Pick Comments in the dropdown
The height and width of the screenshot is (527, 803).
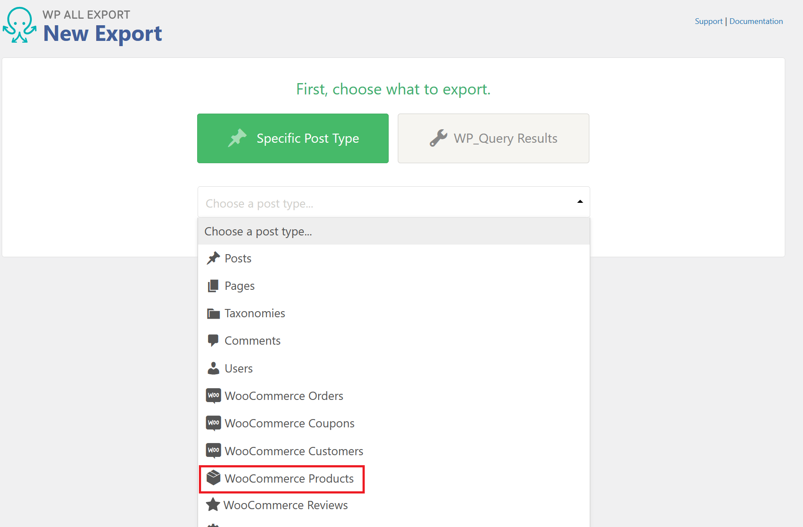tap(394, 341)
